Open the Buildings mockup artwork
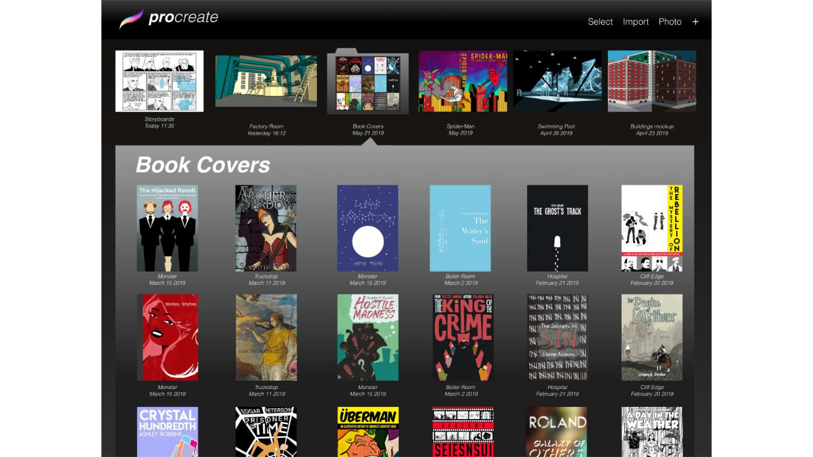This screenshot has width=813, height=457. click(652, 81)
